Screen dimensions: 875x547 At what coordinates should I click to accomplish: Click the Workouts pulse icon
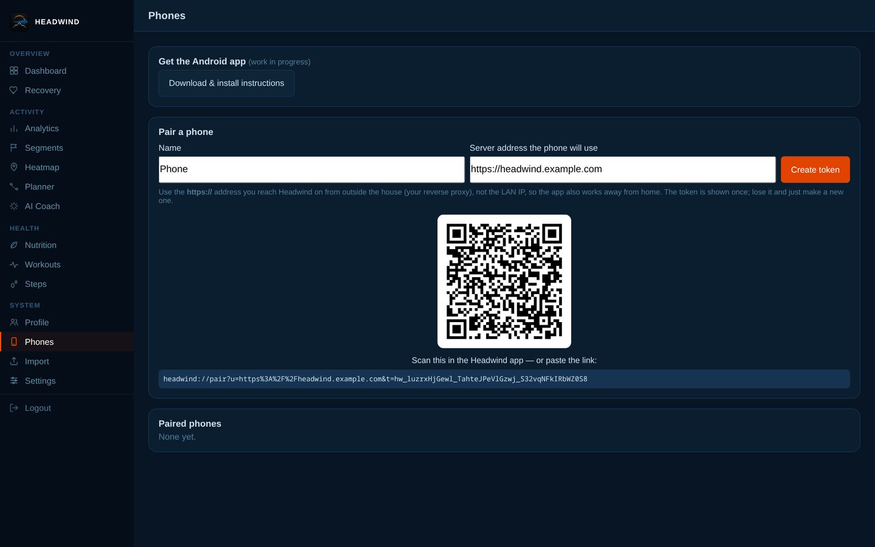[14, 264]
